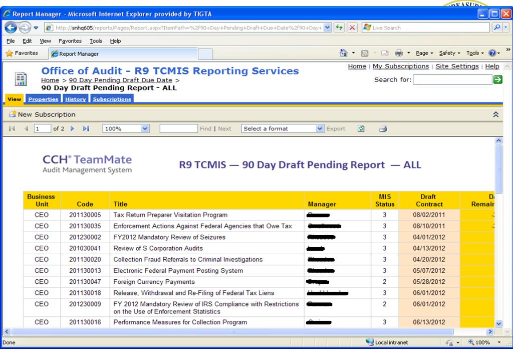Click the Find link in report toolbar
The width and height of the screenshot is (513, 355).
click(206, 129)
